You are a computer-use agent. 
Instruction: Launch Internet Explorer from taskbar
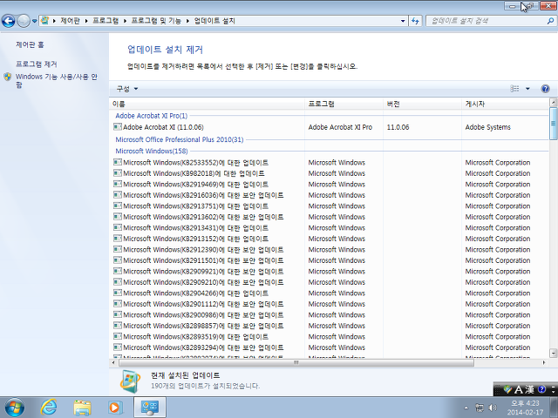[x=49, y=408]
